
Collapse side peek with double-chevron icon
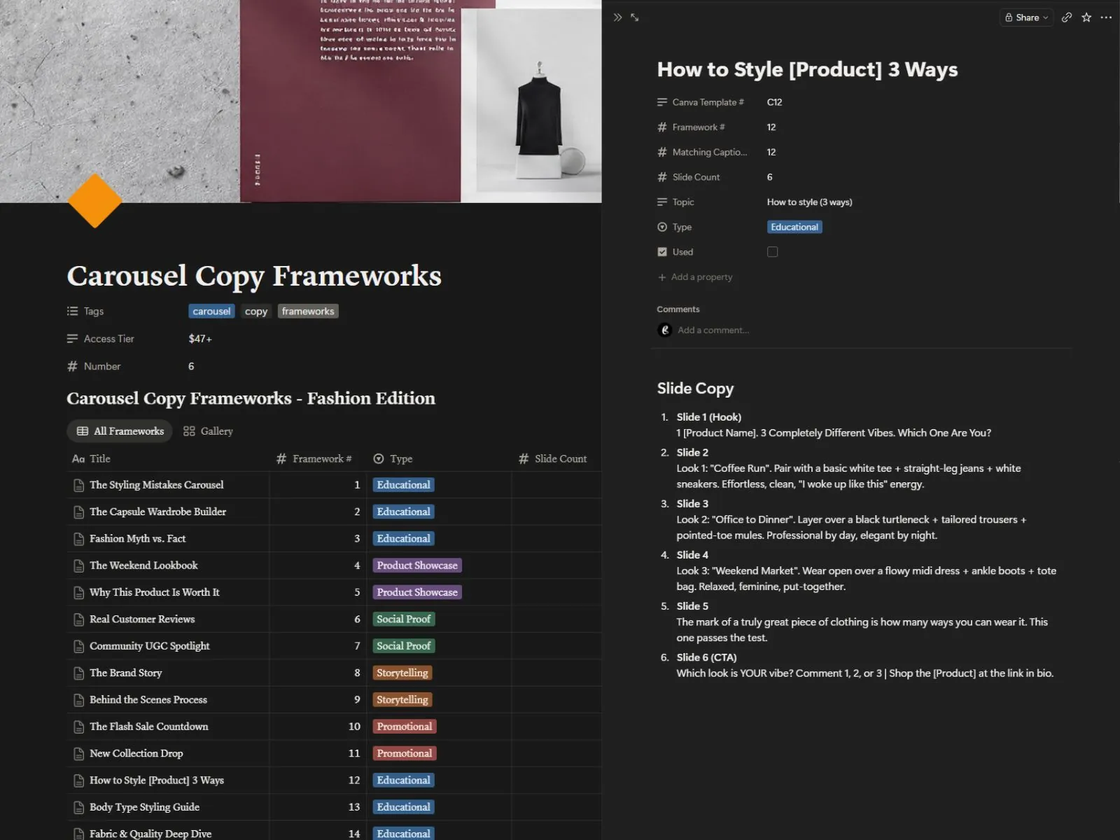[x=617, y=17]
